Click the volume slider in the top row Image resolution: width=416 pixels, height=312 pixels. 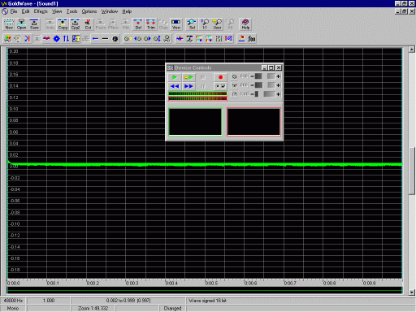click(x=265, y=76)
